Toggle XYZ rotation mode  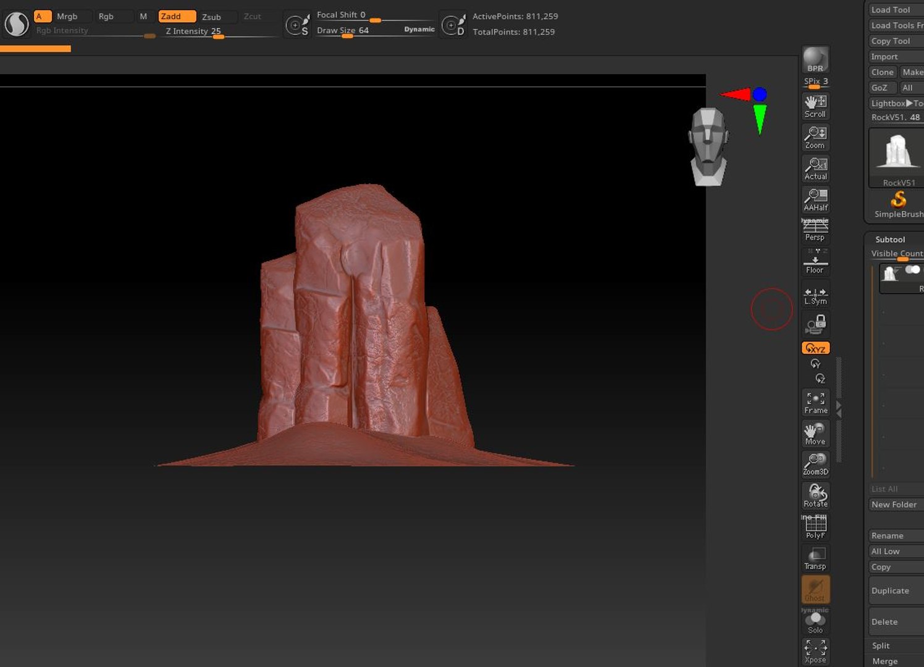815,348
